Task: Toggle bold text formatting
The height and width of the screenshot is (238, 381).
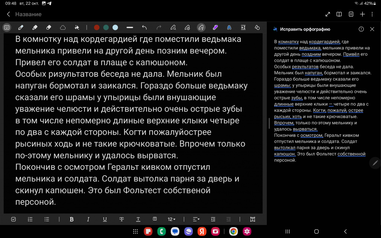Action: point(71,219)
